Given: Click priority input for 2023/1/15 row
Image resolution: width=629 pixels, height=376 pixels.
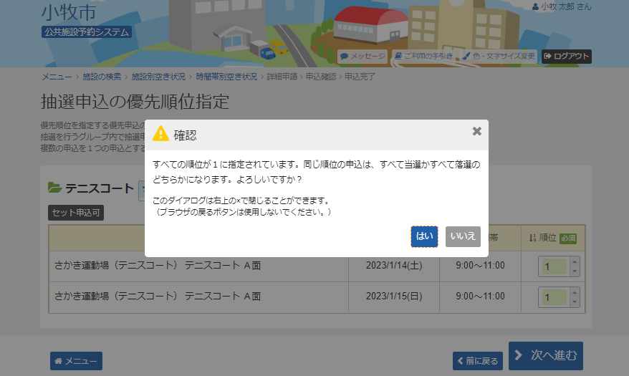Looking at the screenshot, I should 554,297.
